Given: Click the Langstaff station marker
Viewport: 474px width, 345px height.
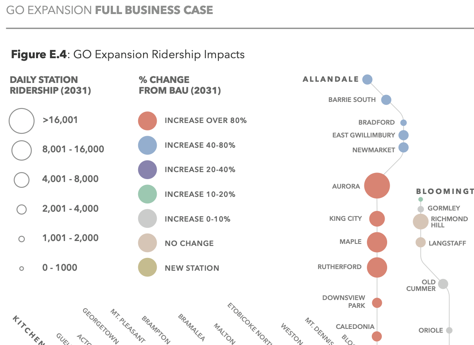Looking at the screenshot, I should [x=421, y=242].
